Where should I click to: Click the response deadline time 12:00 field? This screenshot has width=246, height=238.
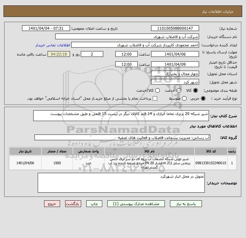pyautogui.click(x=127, y=54)
